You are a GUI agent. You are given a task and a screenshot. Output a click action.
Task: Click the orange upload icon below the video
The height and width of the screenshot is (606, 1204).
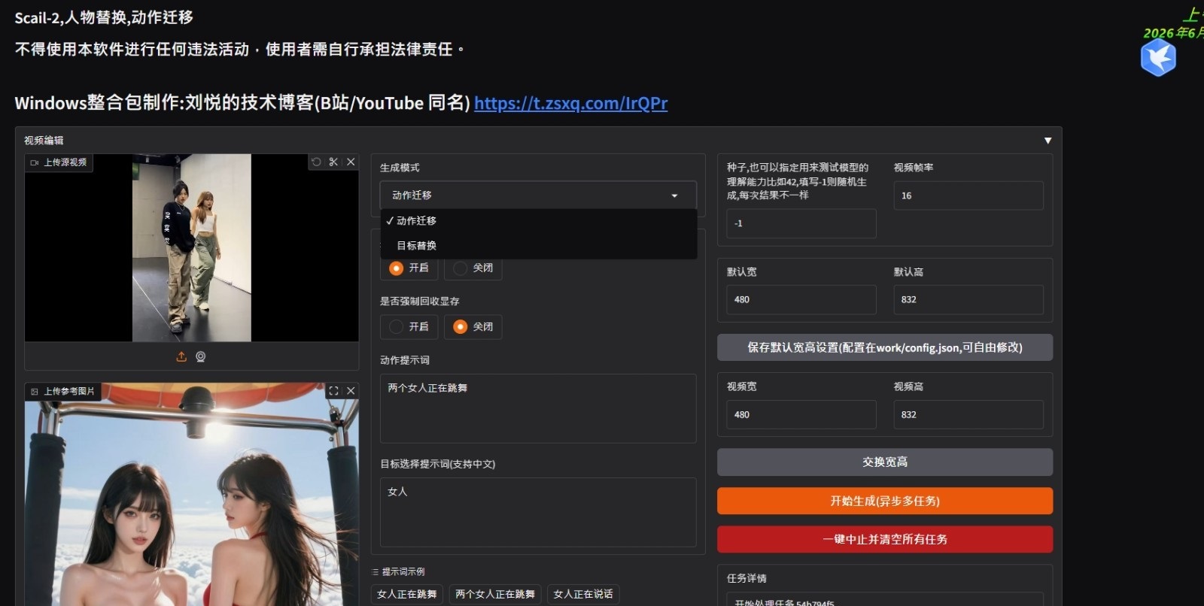click(x=181, y=356)
